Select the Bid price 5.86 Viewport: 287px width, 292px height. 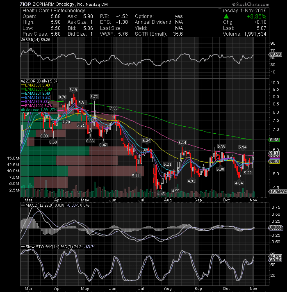coord(88,28)
